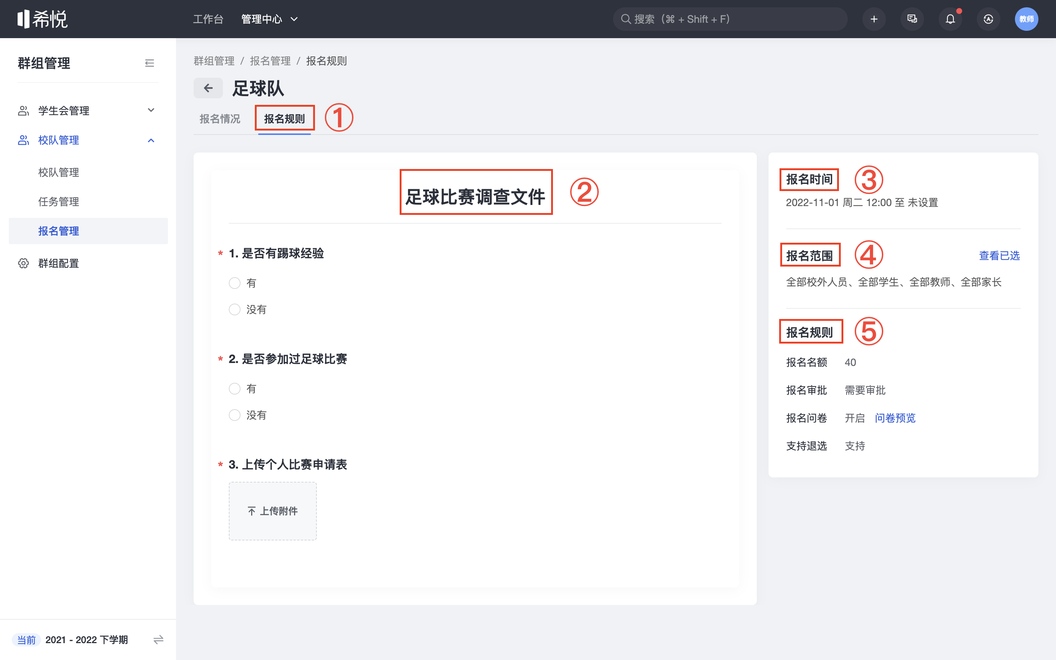Click the 问卷预览 link

tap(895, 418)
